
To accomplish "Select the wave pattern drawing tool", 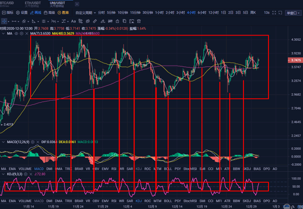I will (54, 21).
